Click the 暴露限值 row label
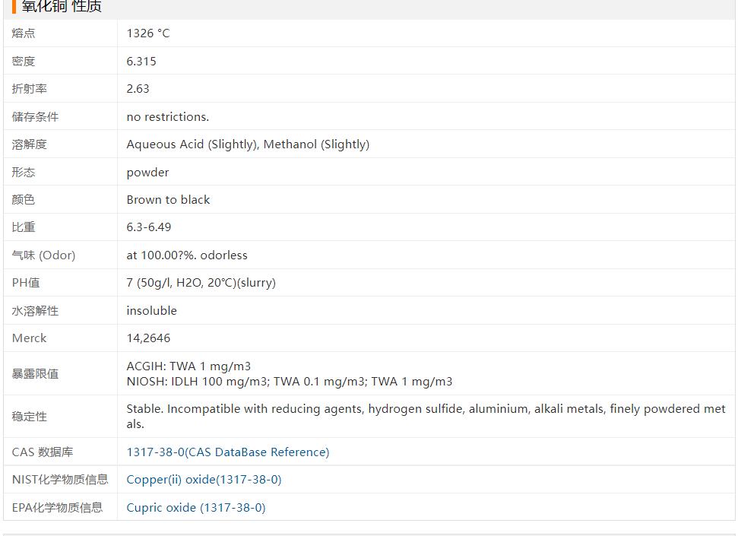Viewport: 738px width, 536px height. coord(35,374)
